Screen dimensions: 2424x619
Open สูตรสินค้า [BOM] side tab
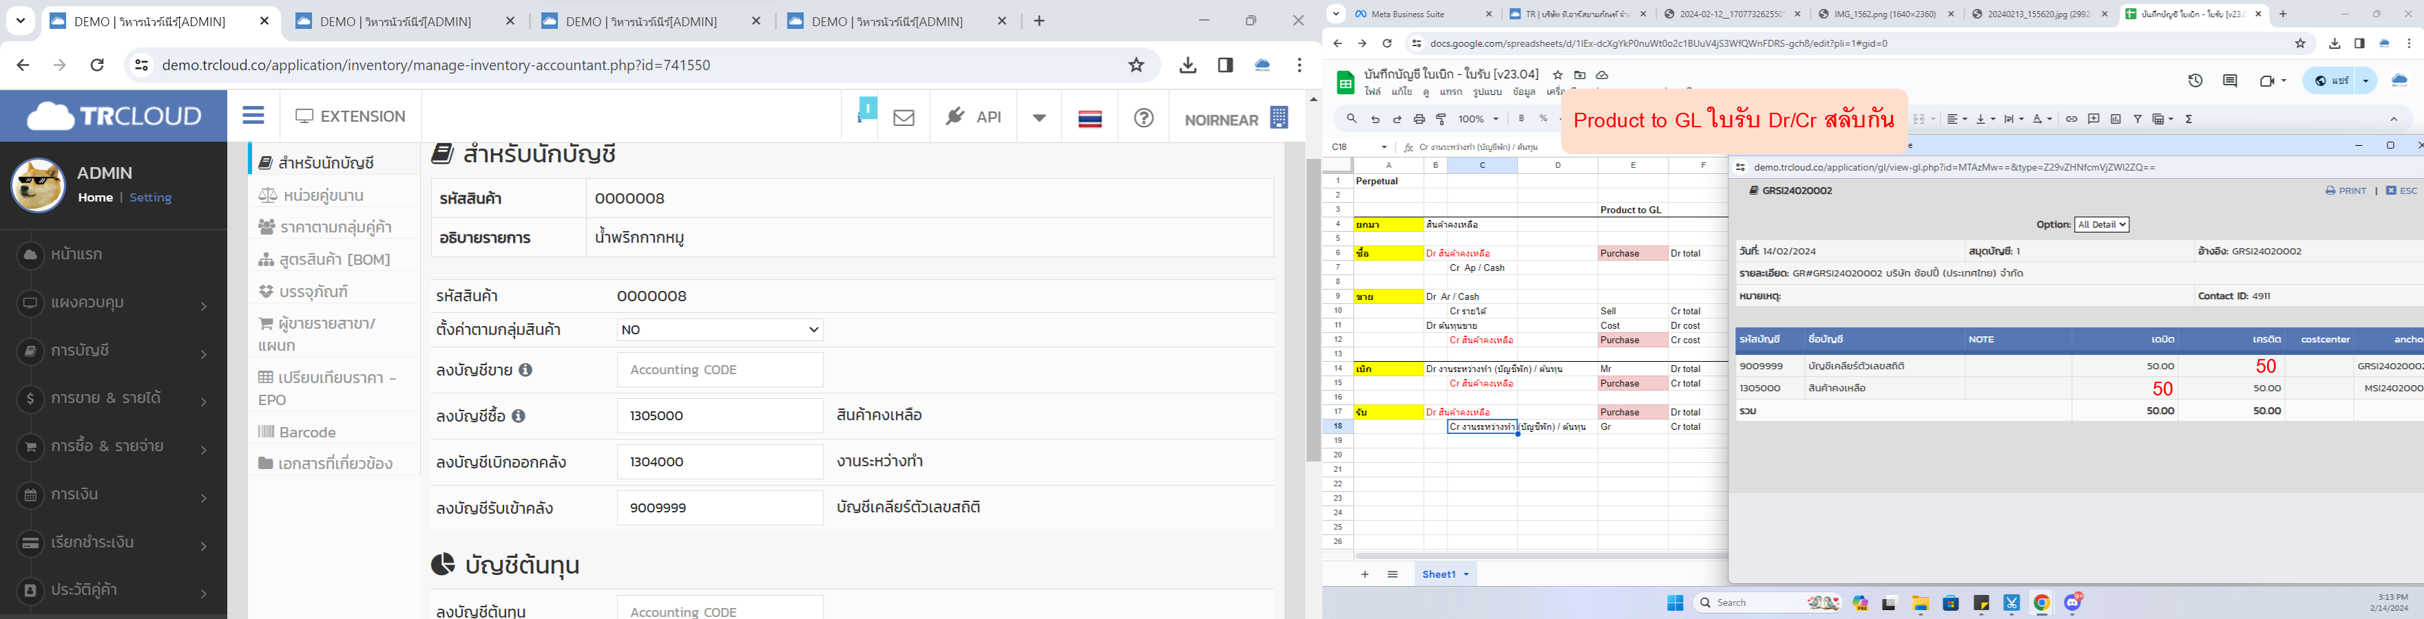tap(324, 259)
